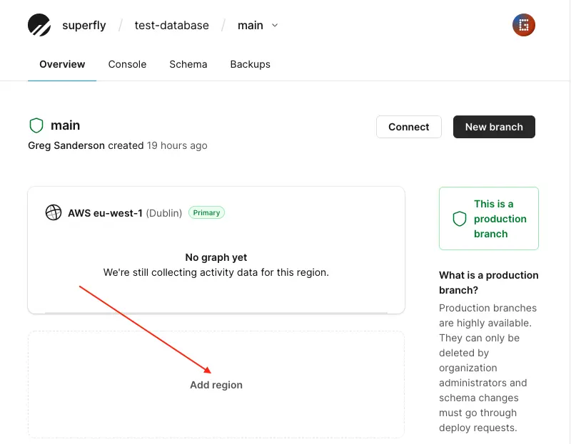The image size is (571, 444).
Task: Click the PlanetScale logo icon
Action: pyautogui.click(x=39, y=26)
